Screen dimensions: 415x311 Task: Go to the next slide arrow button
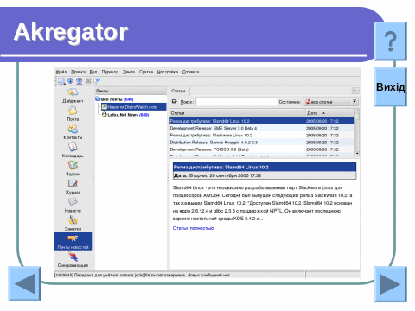[x=391, y=284]
